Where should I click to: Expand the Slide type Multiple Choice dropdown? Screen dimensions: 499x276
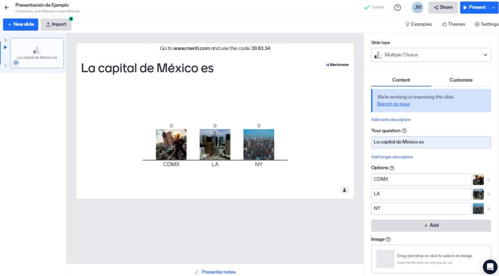click(x=431, y=55)
